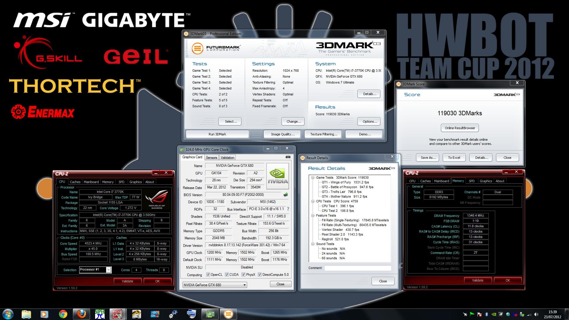Open the taskbar clock showing 15:39

click(x=552, y=314)
